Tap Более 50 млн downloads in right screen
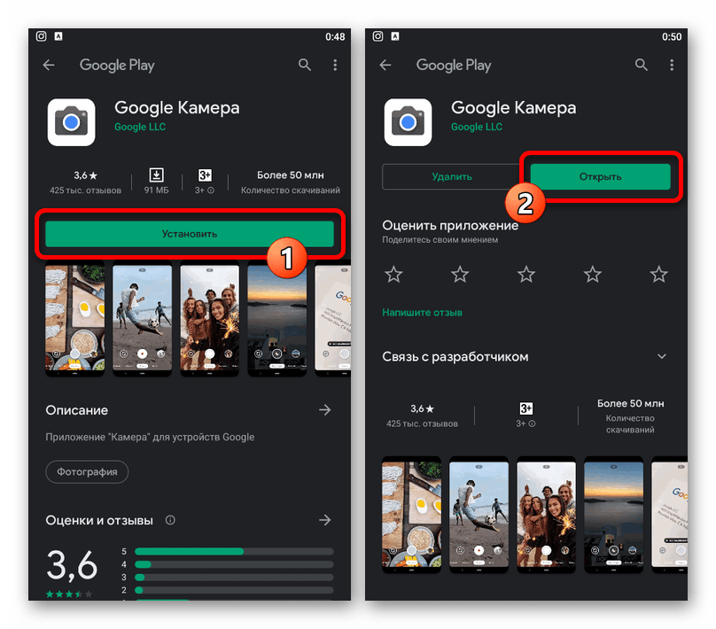Screen dimensions: 716x629 [x=630, y=415]
